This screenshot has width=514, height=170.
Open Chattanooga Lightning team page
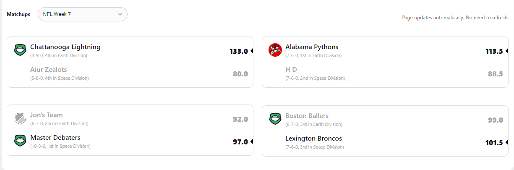coord(65,47)
